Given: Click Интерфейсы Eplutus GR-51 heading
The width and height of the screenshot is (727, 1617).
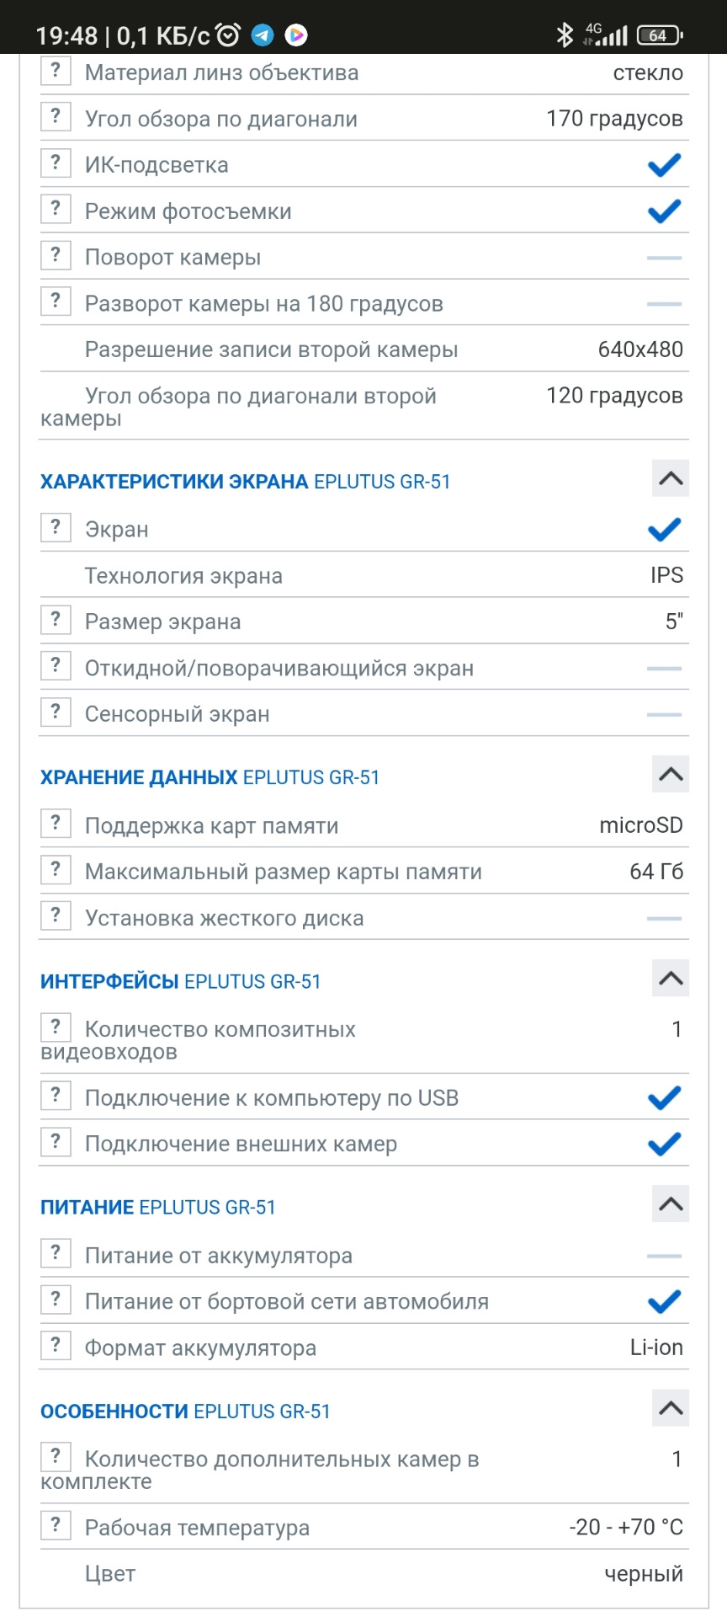Looking at the screenshot, I should click(x=181, y=982).
